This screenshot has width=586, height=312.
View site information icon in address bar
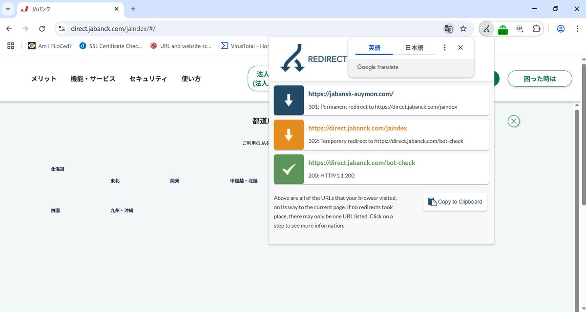point(62,29)
